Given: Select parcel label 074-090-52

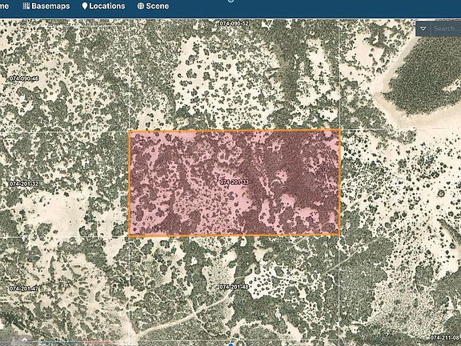Looking at the screenshot, I should pos(235,23).
